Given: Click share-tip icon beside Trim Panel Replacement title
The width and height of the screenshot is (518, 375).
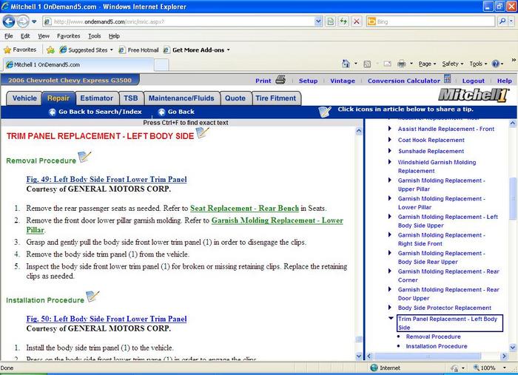Looking at the screenshot, I should point(202,132).
